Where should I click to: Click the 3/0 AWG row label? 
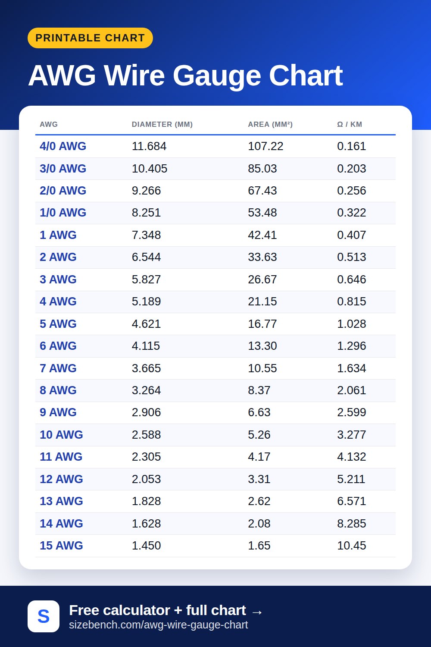click(63, 169)
